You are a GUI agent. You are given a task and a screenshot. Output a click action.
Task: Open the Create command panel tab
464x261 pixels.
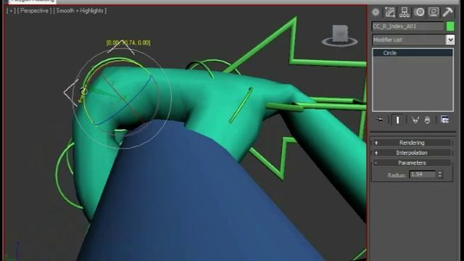pos(376,12)
